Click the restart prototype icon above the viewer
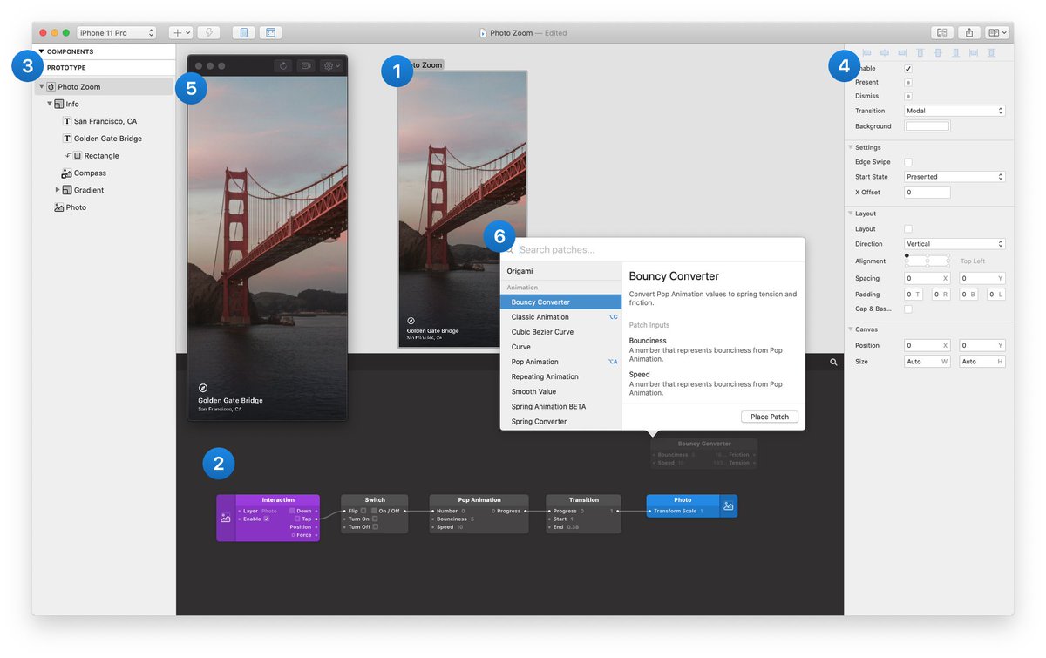 click(284, 64)
